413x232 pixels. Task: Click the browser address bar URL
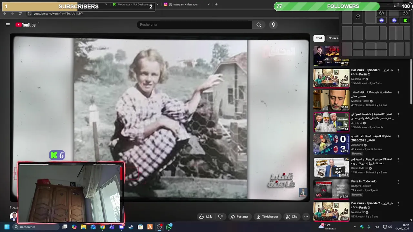coord(58,14)
